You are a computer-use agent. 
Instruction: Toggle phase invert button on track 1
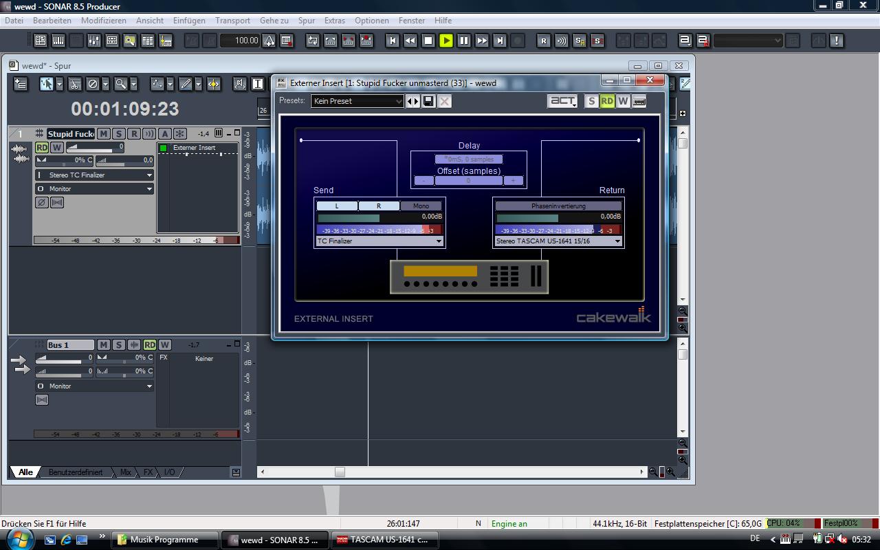pyautogui.click(x=41, y=202)
